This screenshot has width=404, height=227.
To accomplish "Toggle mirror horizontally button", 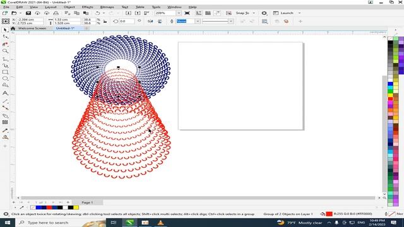I will point(150,21).
